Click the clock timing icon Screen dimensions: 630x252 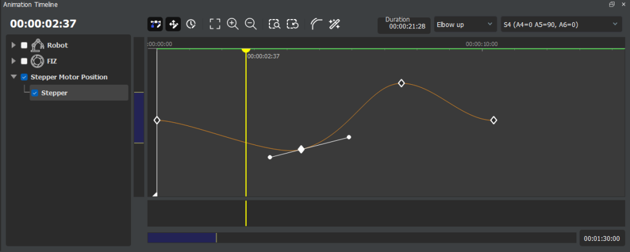[191, 24]
